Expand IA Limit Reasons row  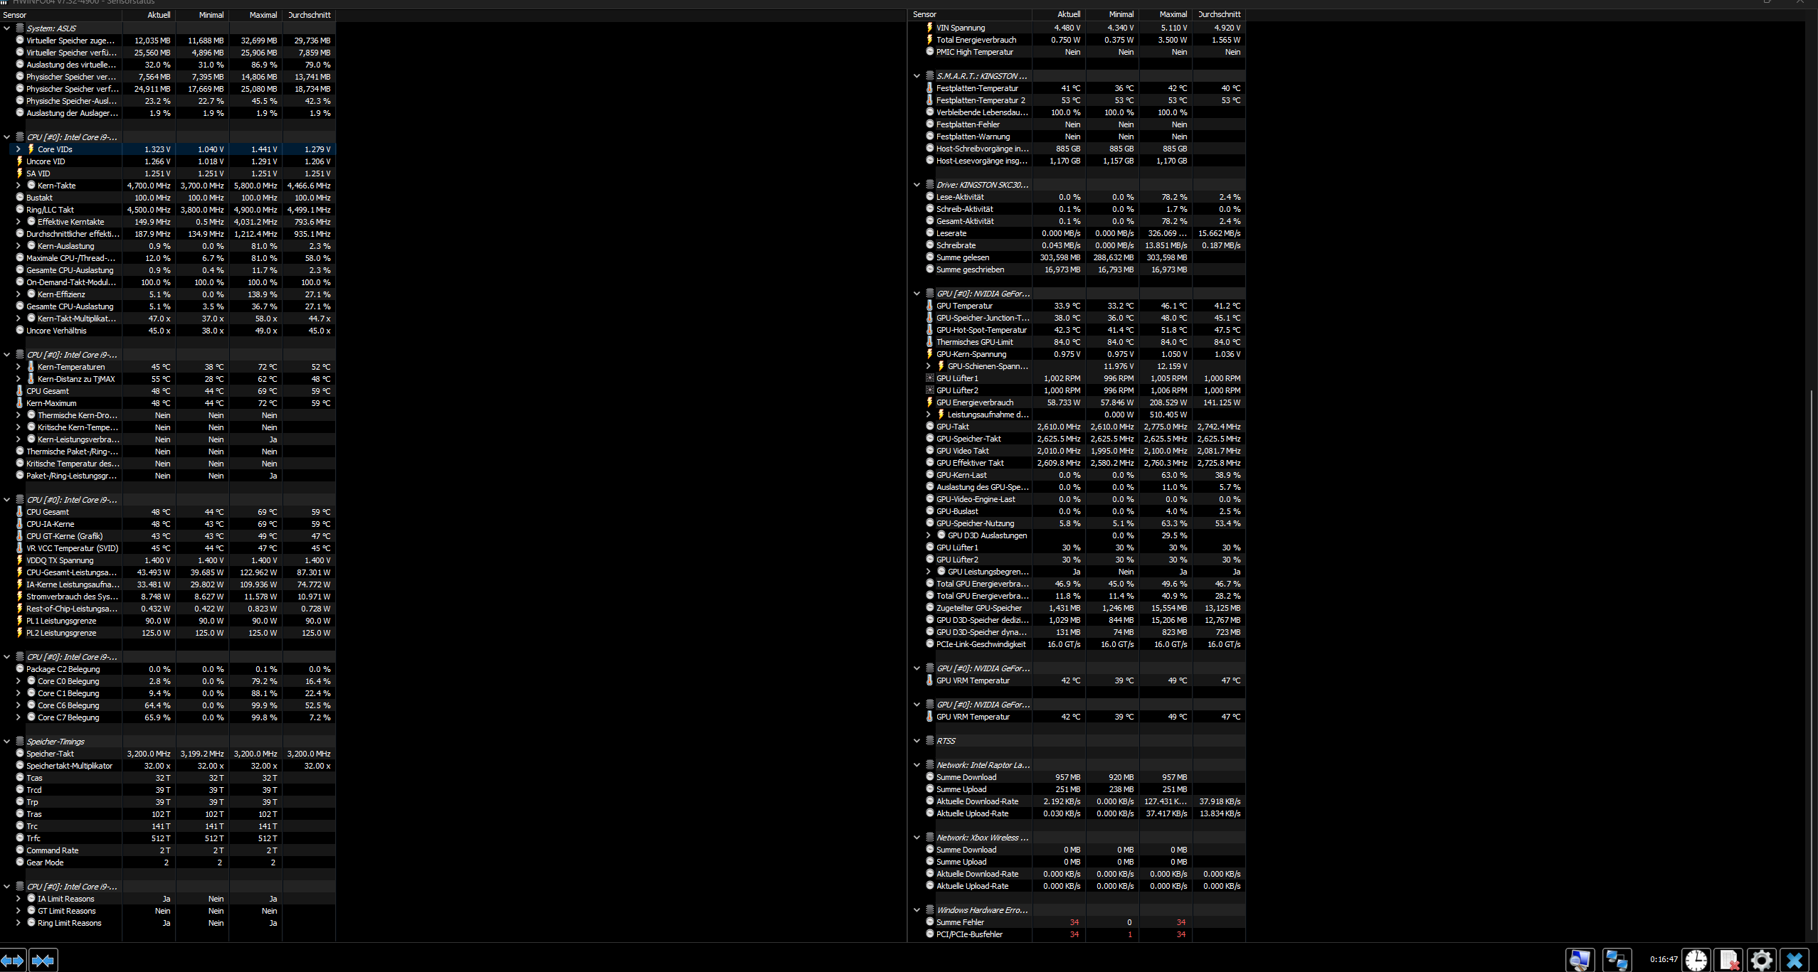(19, 899)
